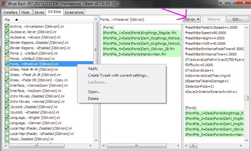
Task: Toggle the Autosave, Never [Oblivion].ini checkbox
Action: click(7, 32)
